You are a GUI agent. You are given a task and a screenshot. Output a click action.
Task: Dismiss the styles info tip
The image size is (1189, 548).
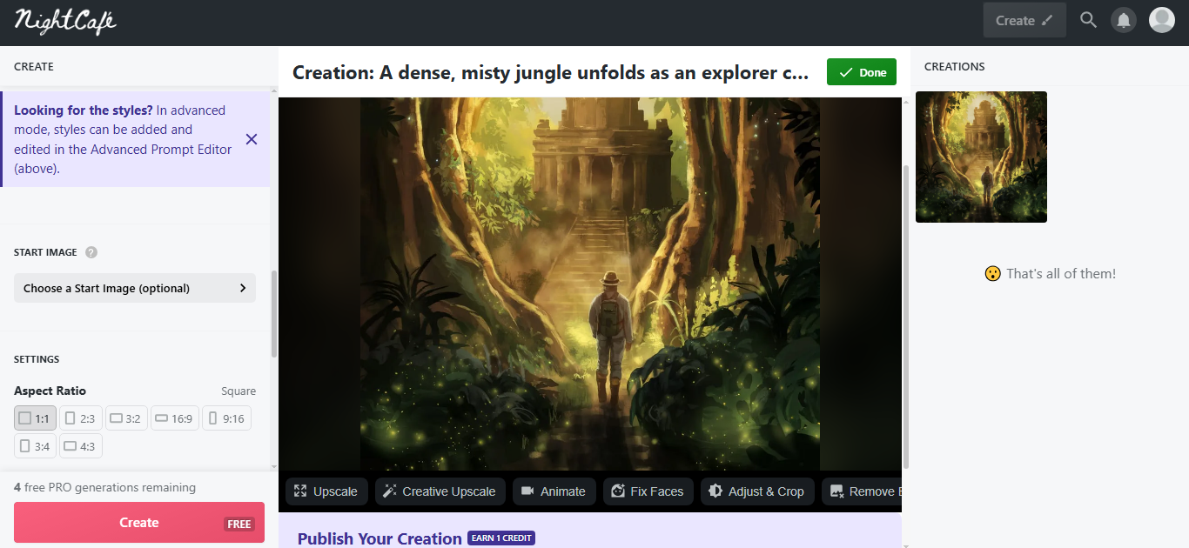tap(251, 138)
